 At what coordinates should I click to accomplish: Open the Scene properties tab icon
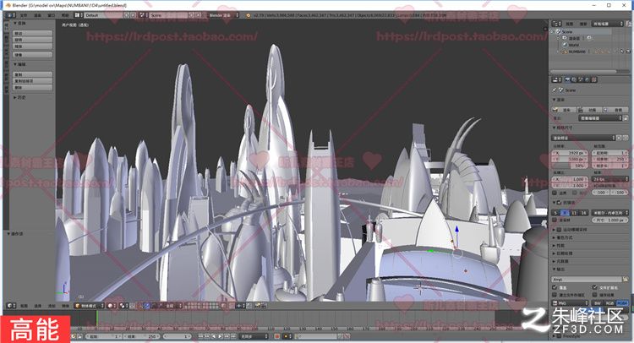pyautogui.click(x=580, y=79)
